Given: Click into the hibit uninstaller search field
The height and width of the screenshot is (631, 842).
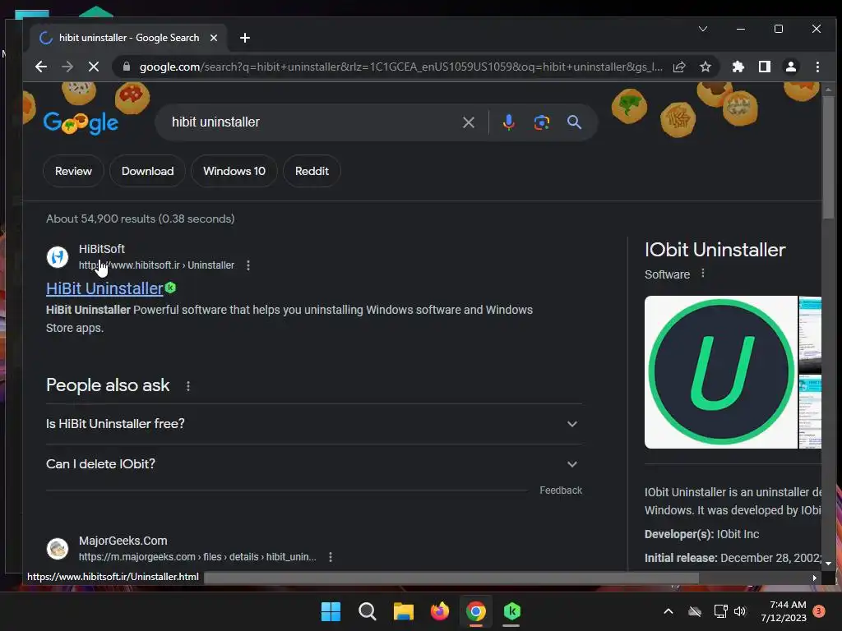Looking at the screenshot, I should (312, 122).
